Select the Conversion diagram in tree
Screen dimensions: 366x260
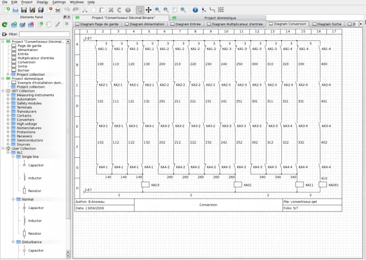(26, 62)
